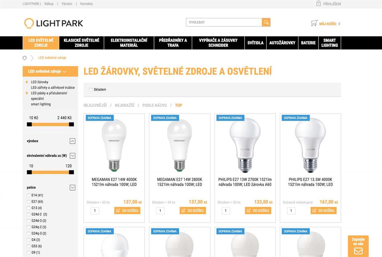Check the E14 (41) socket filter
Image resolution: width=382 pixels, height=257 pixels.
[x=28, y=195]
